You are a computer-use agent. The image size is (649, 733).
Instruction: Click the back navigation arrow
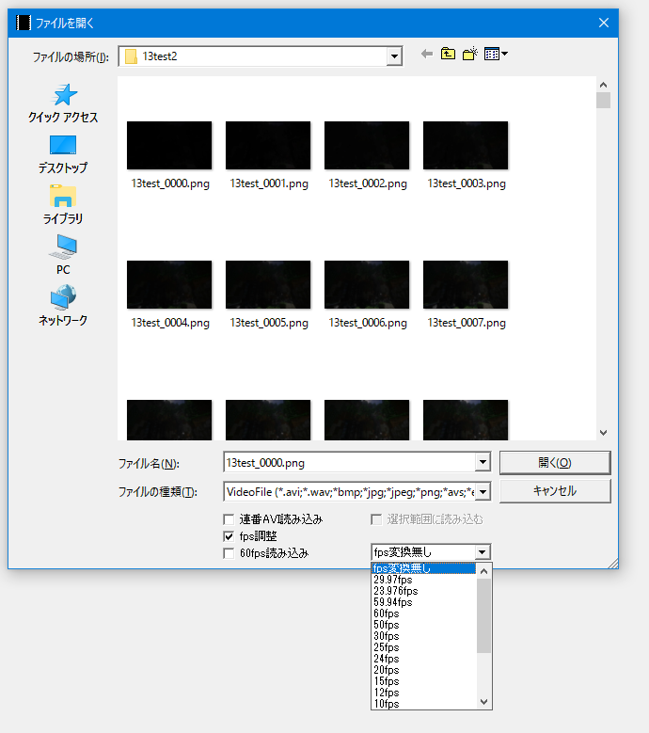click(427, 55)
